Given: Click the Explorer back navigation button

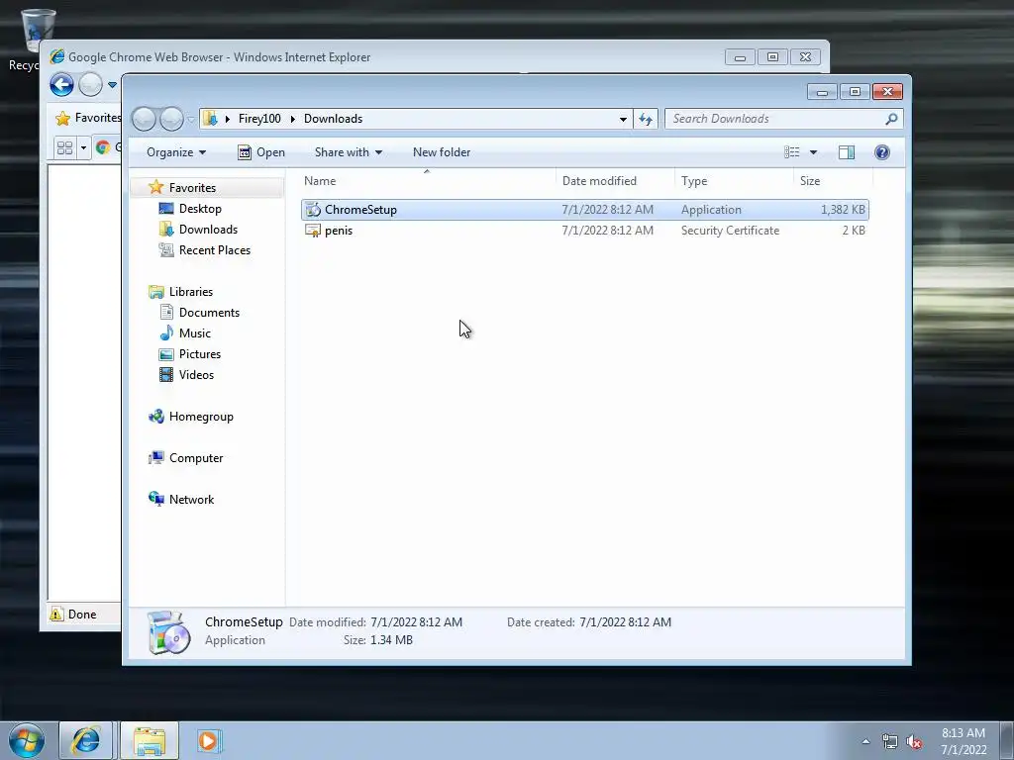Looking at the screenshot, I should [x=144, y=119].
